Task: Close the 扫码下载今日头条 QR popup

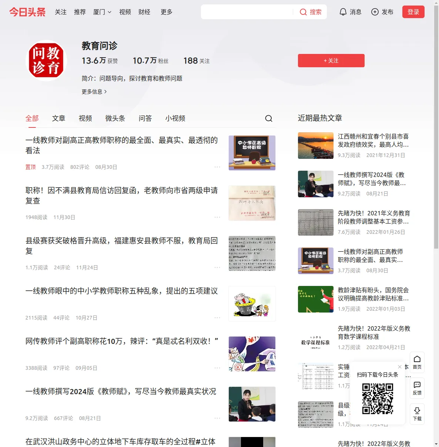Action: [400, 367]
